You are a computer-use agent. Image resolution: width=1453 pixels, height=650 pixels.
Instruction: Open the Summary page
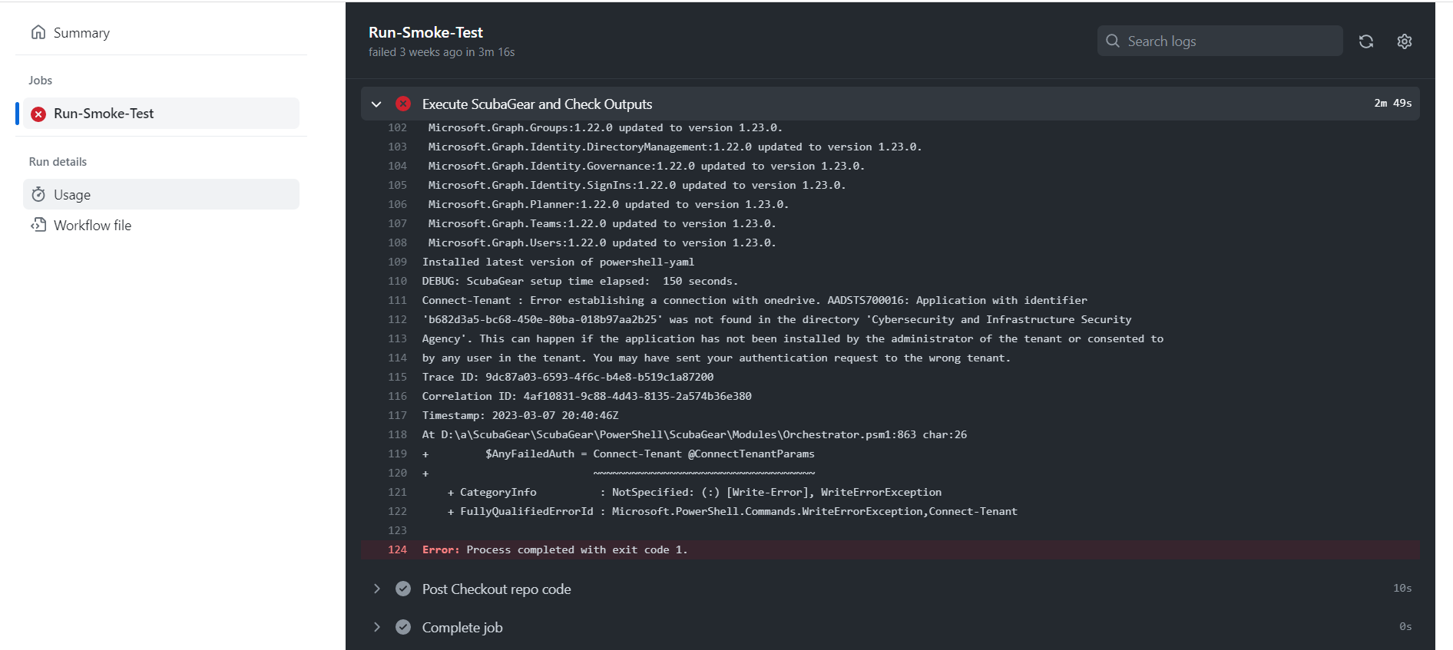(161, 32)
